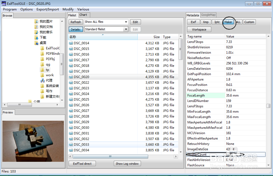Click the work folder icon
Viewport: 273px width, 176px height.
[42, 75]
